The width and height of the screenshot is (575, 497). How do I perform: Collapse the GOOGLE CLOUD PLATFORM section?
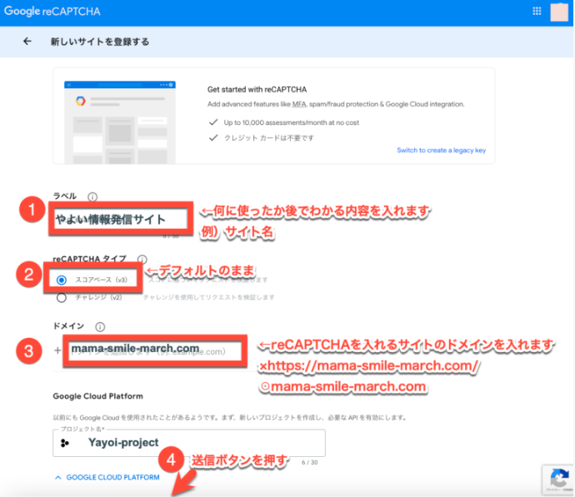click(107, 478)
